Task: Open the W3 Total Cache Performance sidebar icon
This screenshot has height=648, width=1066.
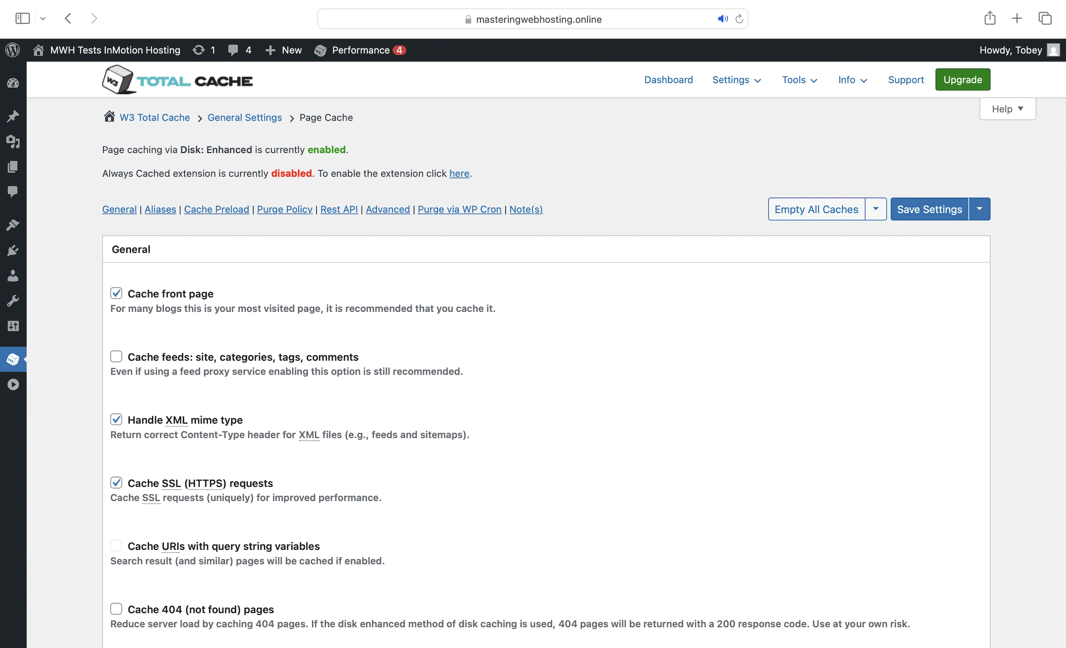Action: 13,359
